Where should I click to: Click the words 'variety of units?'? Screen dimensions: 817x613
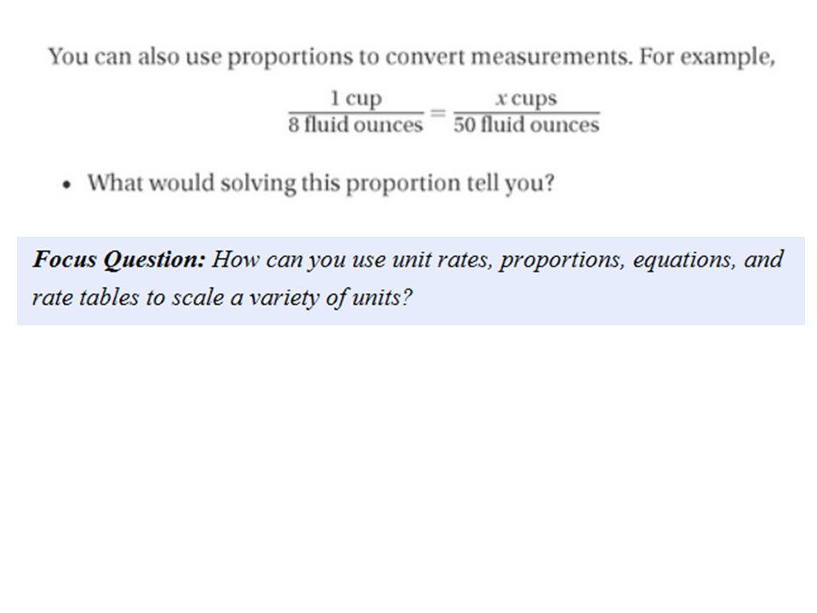(x=330, y=298)
